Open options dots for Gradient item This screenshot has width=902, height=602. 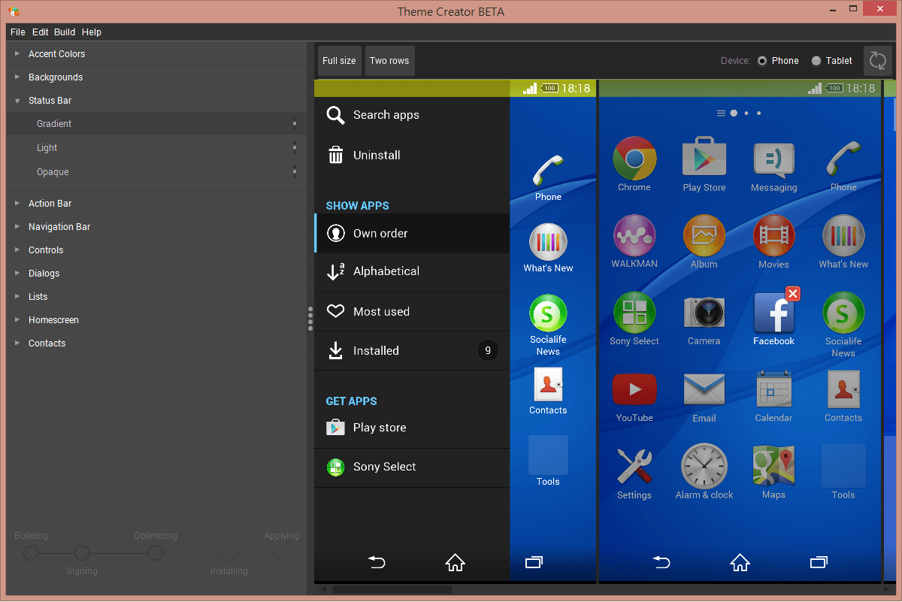tap(295, 124)
